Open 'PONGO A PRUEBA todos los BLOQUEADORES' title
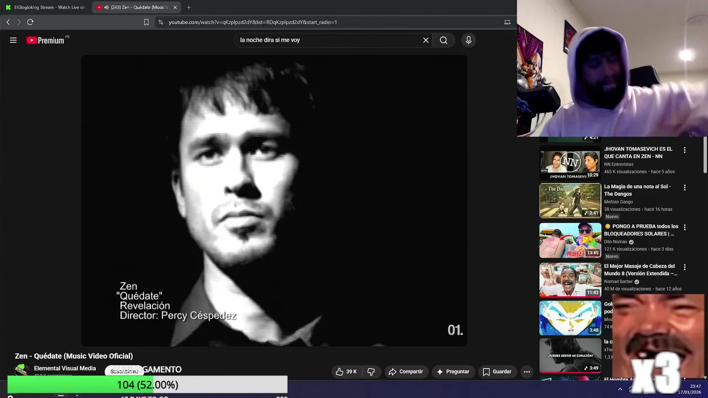Viewport: 708px width, 398px height. click(641, 230)
